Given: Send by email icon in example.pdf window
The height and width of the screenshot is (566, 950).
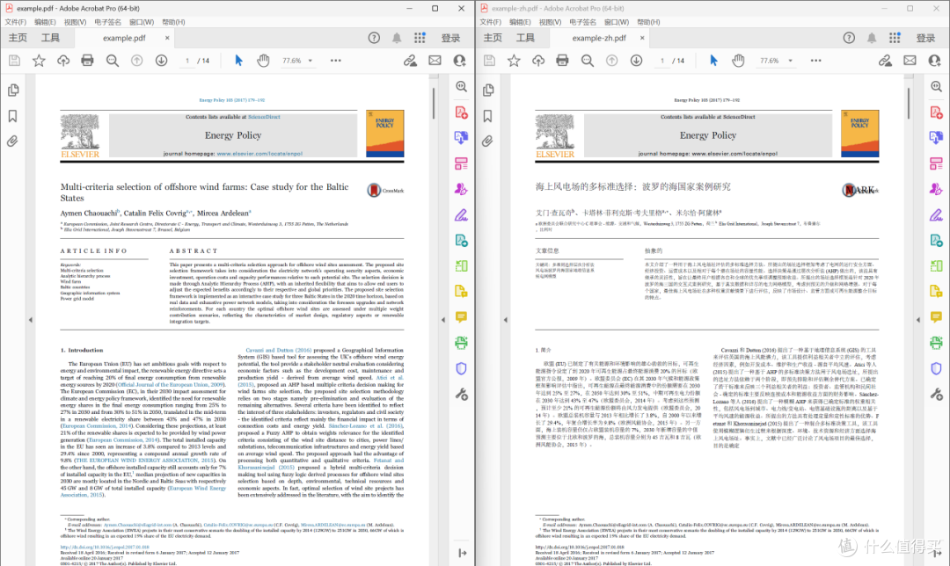Looking at the screenshot, I should click(435, 61).
